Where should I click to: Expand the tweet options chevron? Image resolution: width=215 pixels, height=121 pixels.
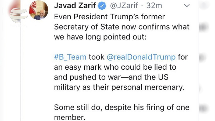pos(187,6)
